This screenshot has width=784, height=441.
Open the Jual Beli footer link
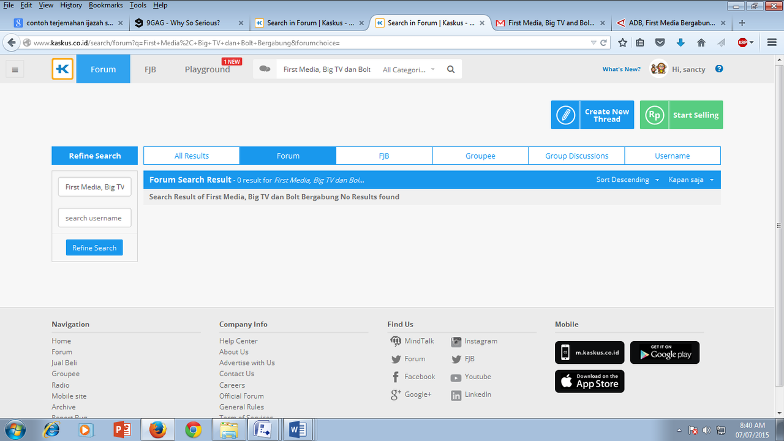(64, 363)
